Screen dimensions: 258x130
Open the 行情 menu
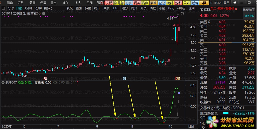pyautogui.click(x=43, y=3)
